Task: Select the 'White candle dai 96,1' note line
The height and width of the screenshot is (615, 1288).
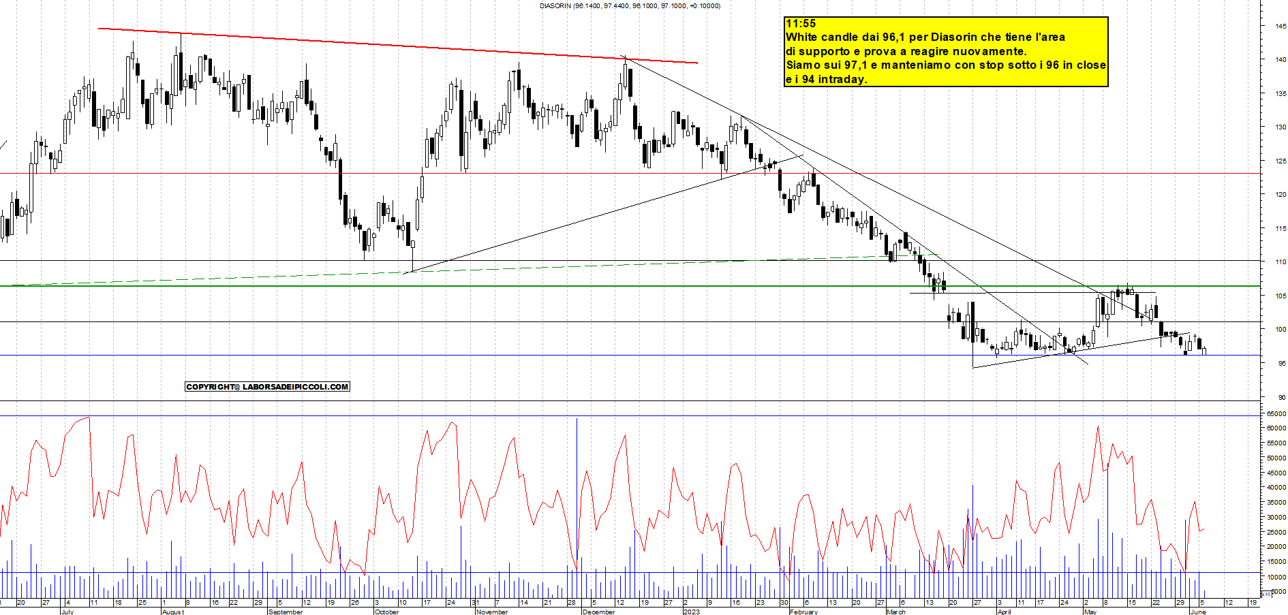Action: [x=925, y=37]
